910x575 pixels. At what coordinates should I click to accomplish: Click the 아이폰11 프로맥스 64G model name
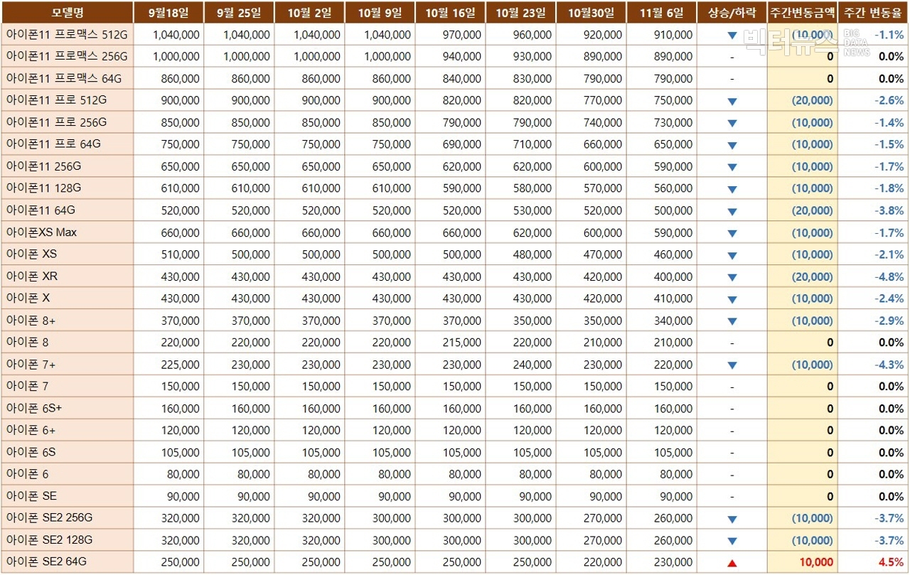tap(65, 78)
